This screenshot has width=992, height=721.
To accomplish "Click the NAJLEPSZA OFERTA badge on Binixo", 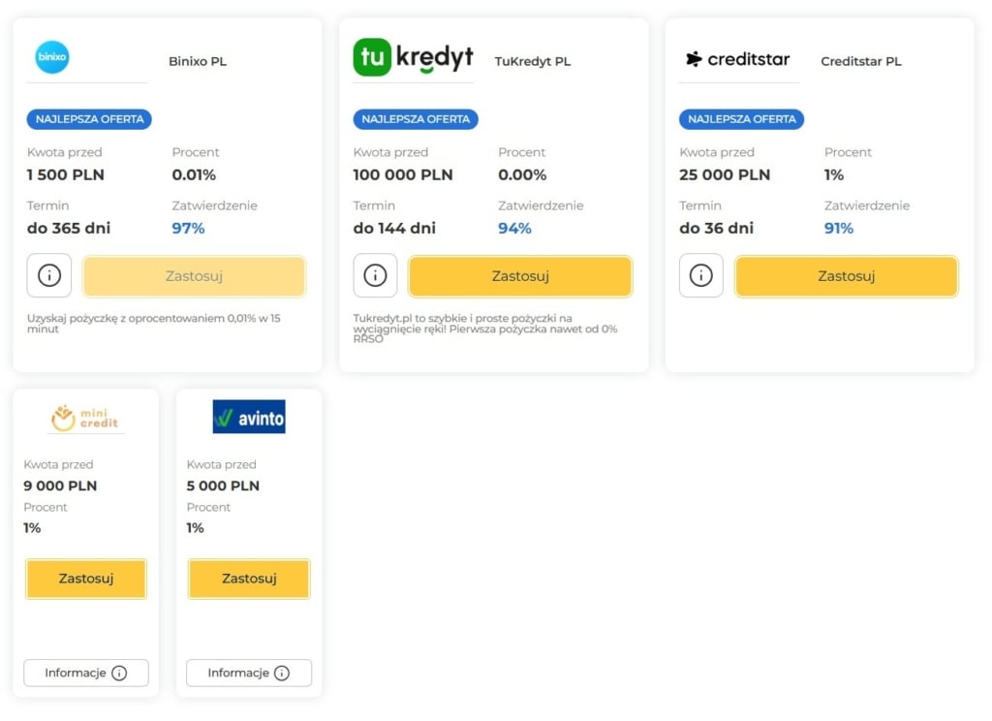I will [88, 119].
